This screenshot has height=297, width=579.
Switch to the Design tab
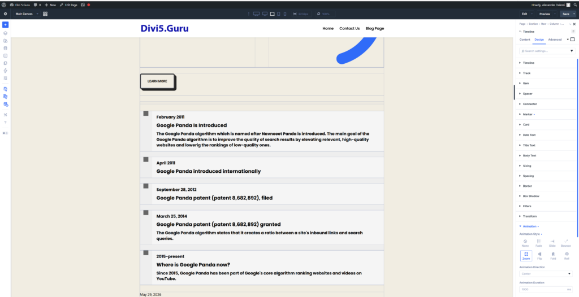[539, 40]
